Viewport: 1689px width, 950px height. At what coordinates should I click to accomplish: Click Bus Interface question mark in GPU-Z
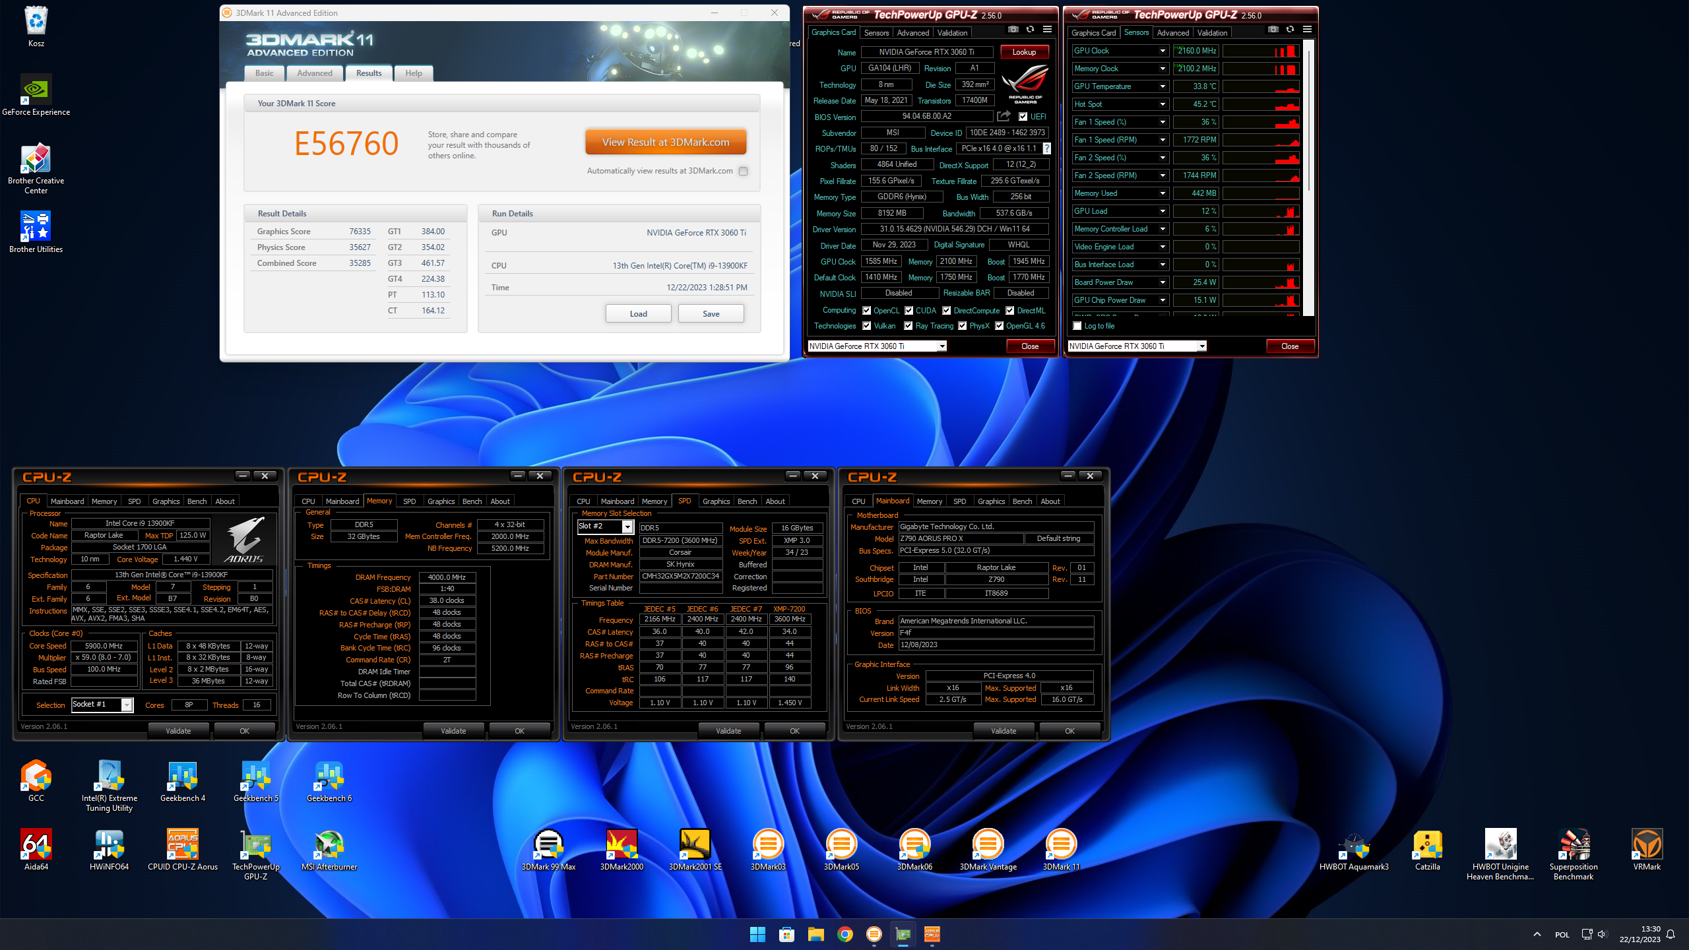(1046, 148)
